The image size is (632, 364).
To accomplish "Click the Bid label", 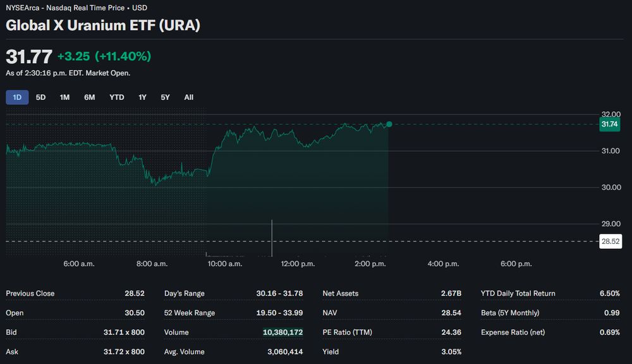I will click(11, 332).
